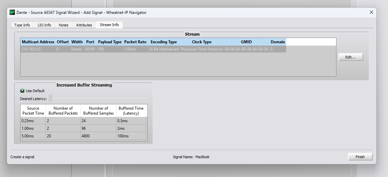
Task: Click the 00-00-00-00-00-00-00-00 GMID cell
Action: [246, 49]
